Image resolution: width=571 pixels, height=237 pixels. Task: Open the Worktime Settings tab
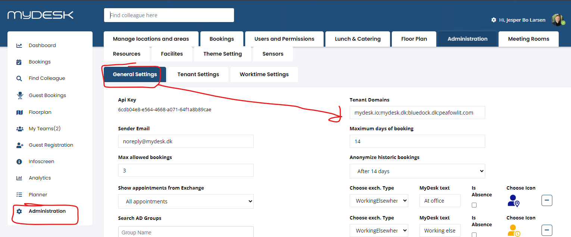264,74
